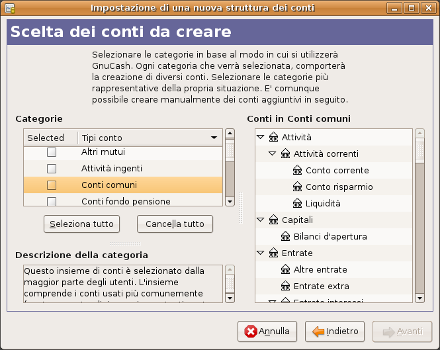Select Entrate extra tree item

coord(322,286)
